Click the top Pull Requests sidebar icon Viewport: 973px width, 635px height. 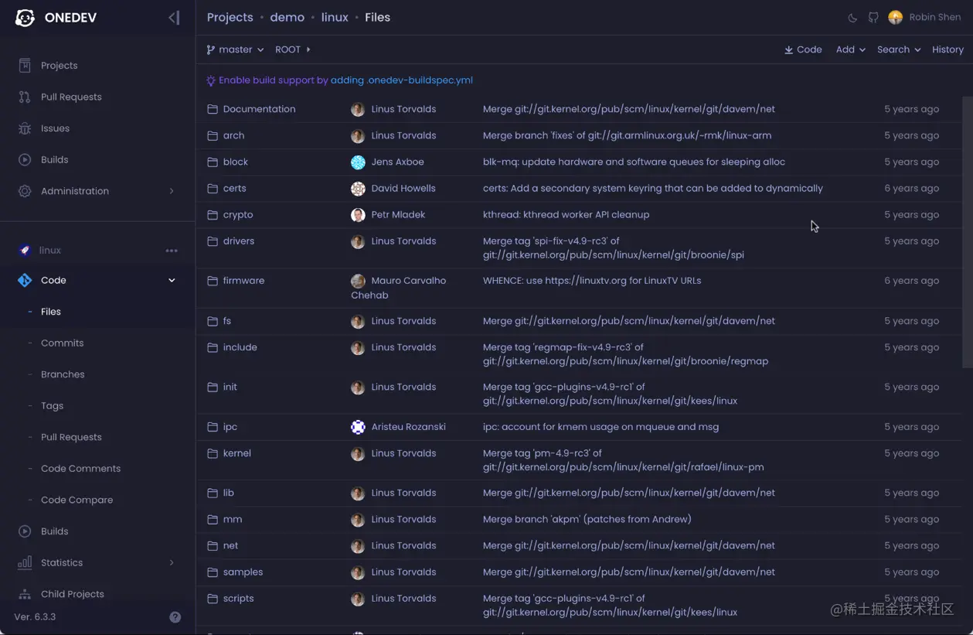25,97
